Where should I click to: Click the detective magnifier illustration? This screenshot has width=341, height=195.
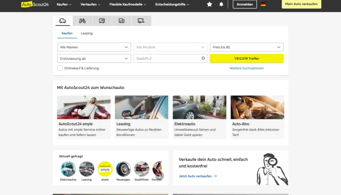tap(272, 169)
